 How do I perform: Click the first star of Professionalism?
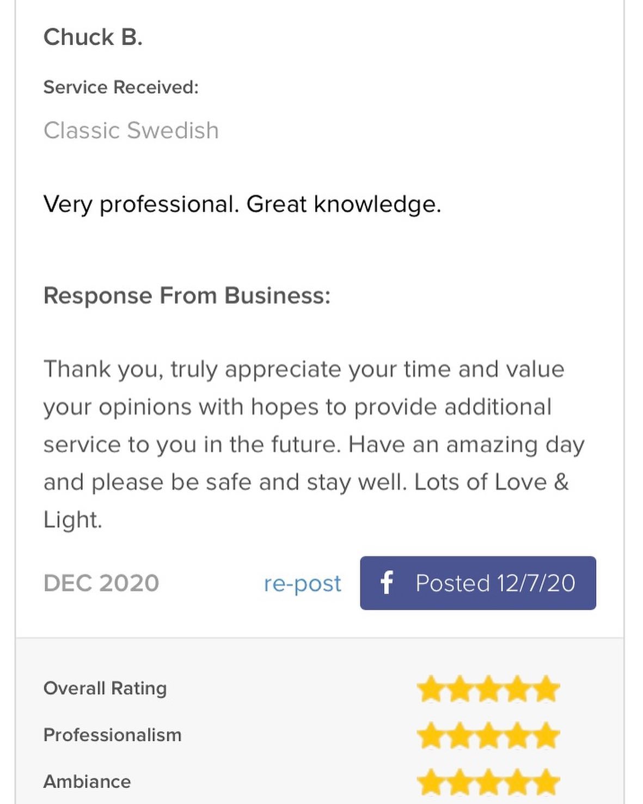click(430, 735)
